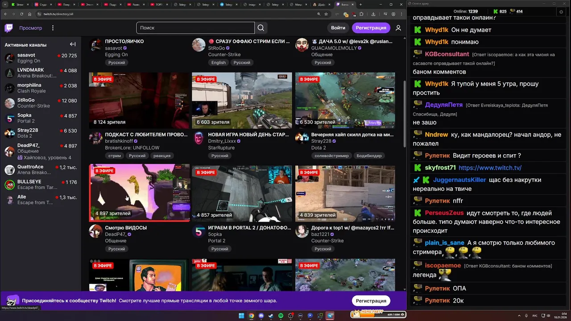The image size is (571, 321).
Task: Open the LVNDMARK channel in sidebar
Action: point(41,73)
